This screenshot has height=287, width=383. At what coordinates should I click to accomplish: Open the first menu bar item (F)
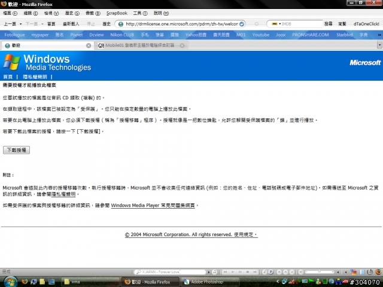pyautogui.click(x=10, y=13)
